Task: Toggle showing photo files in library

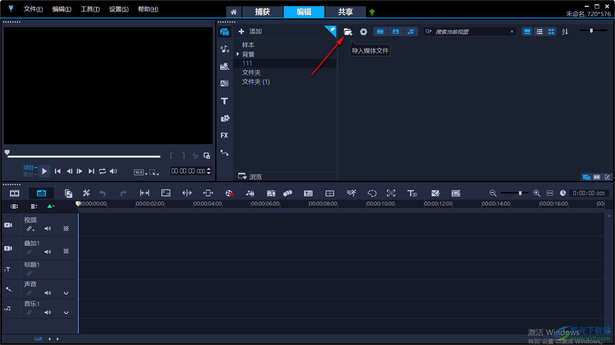Action: 396,32
